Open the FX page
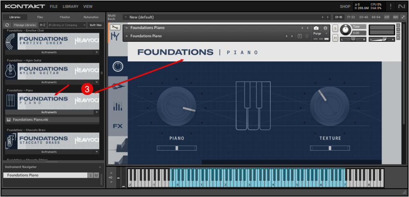409x197 pixels. (118, 126)
